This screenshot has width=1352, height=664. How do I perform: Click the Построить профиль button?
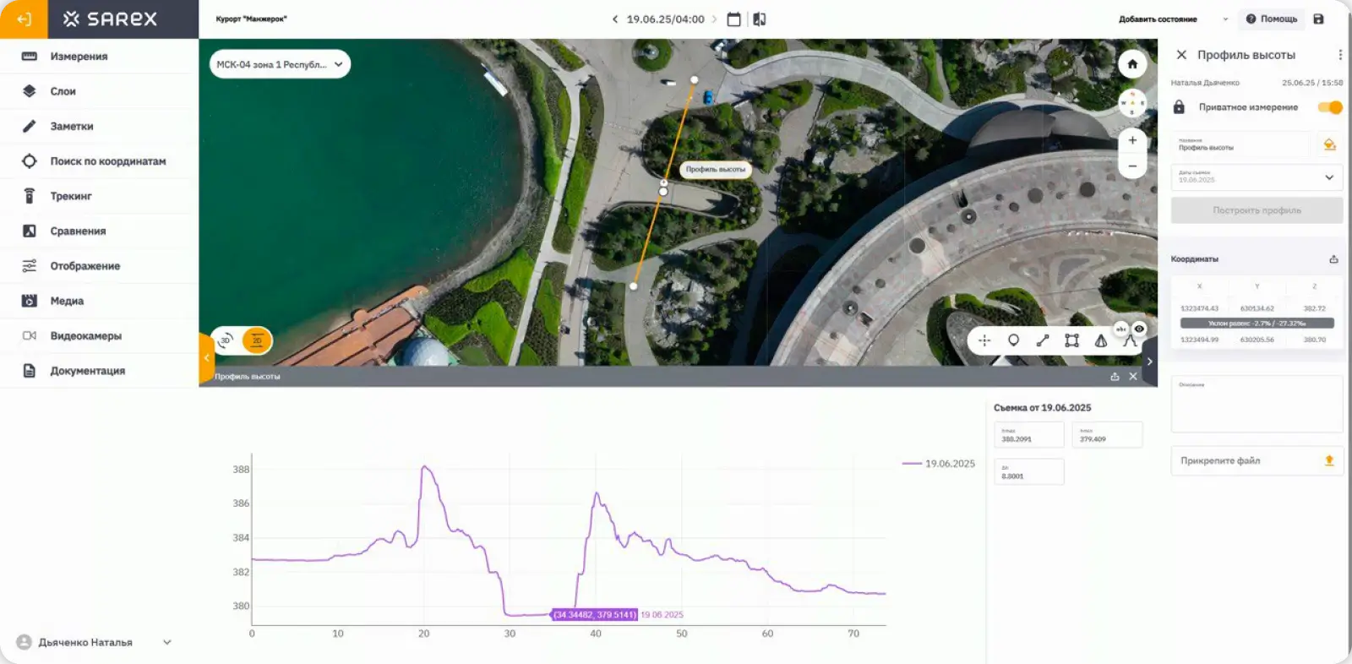point(1257,210)
